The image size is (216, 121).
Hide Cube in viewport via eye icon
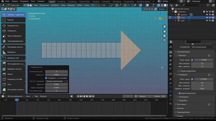[210, 17]
